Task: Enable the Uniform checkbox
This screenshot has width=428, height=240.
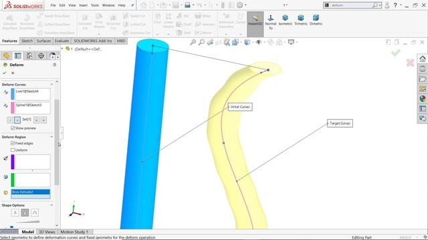Action: (13, 150)
